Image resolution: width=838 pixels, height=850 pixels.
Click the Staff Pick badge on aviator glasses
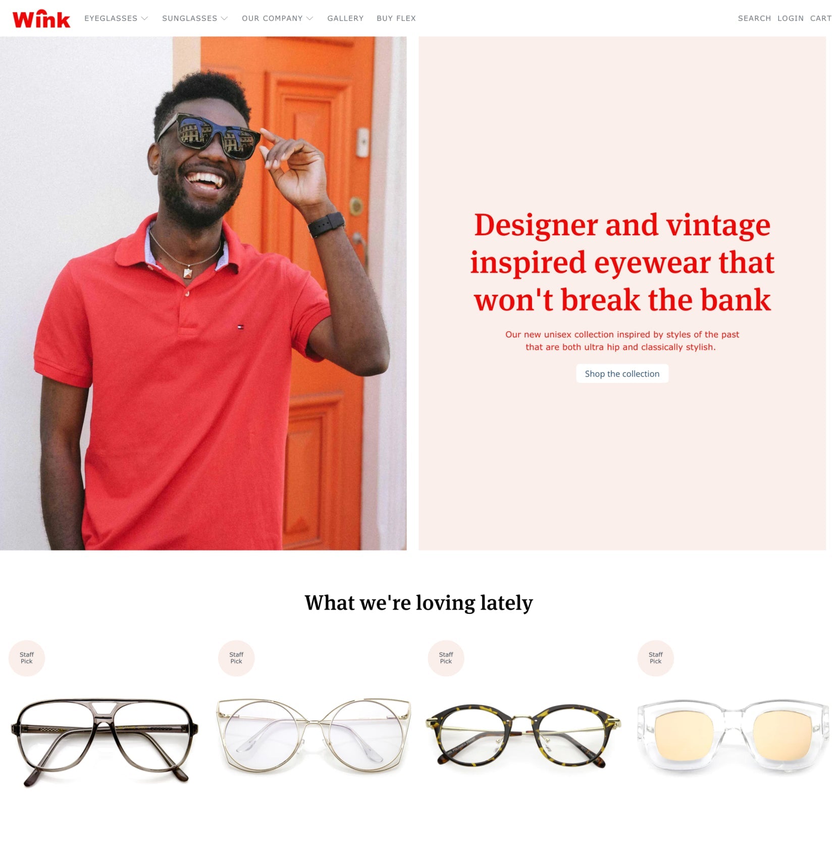27,658
